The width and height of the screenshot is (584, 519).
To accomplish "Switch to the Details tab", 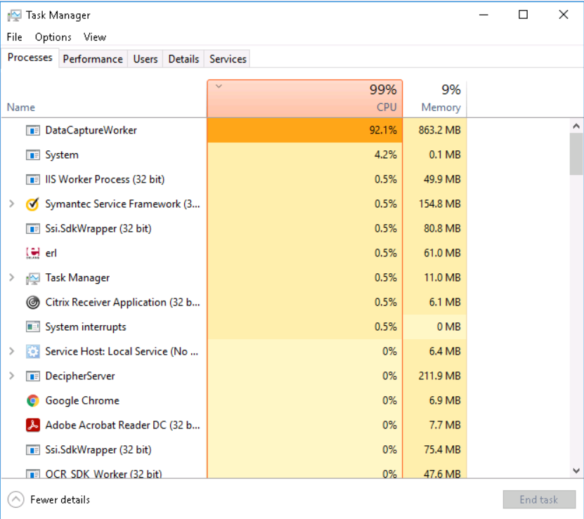I will tap(183, 59).
